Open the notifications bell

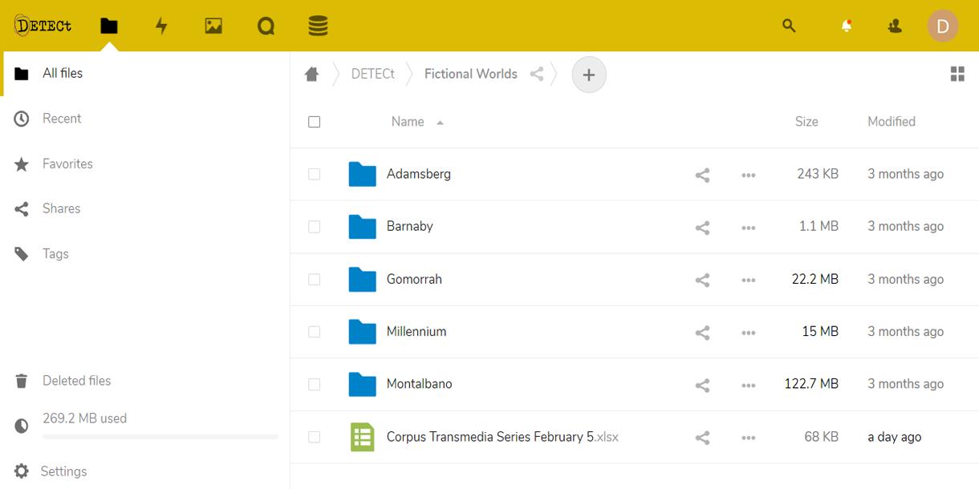tap(846, 26)
